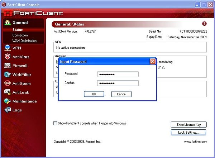The image size is (215, 158).
Task: Click the Enter License Key button
Action: (189, 125)
